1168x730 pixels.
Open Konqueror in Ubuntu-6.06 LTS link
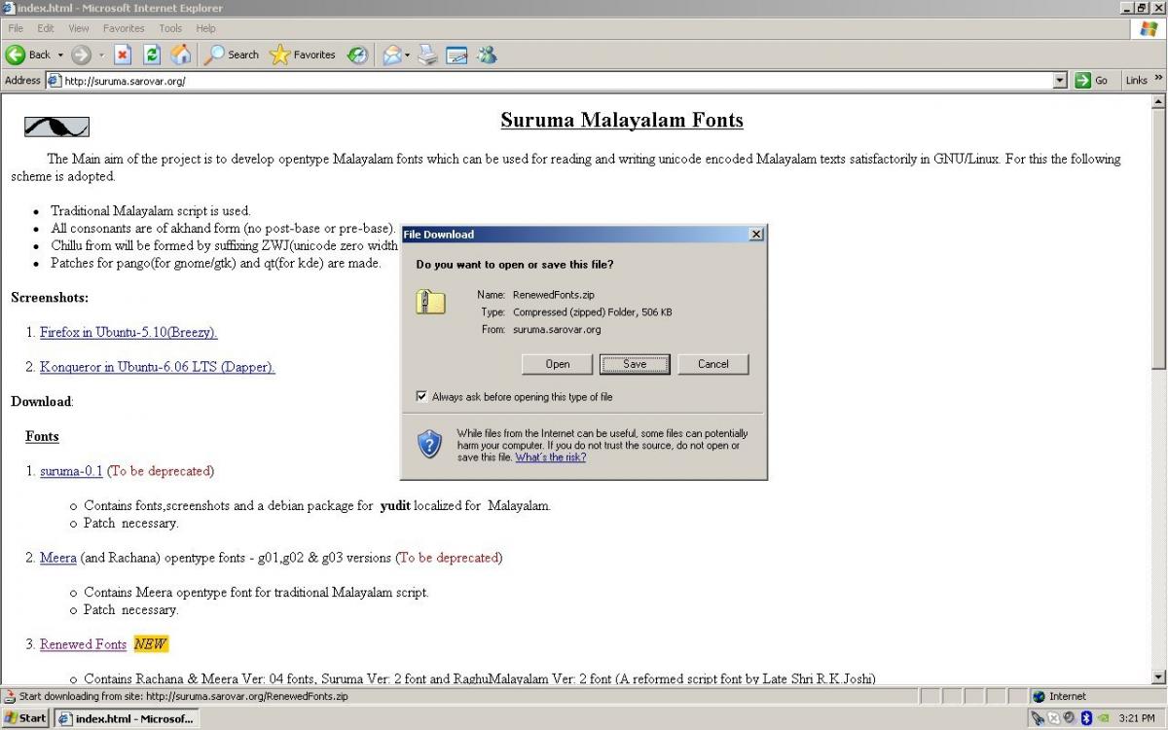[x=158, y=367]
